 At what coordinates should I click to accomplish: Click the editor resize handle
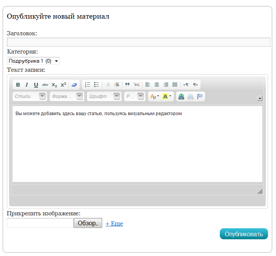[x=260, y=191]
